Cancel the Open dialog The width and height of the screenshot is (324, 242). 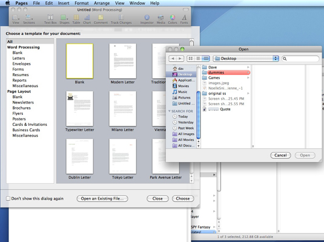[280, 155]
